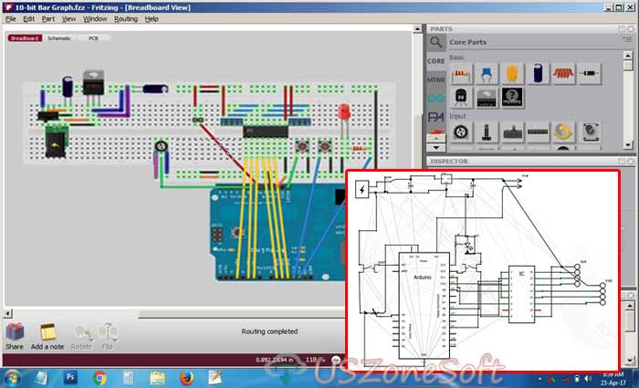Click the mystery part icon
This screenshot has height=388, width=639.
(x=512, y=98)
